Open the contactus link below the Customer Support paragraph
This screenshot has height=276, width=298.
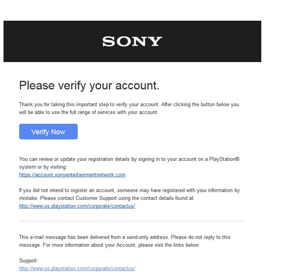[77, 206]
